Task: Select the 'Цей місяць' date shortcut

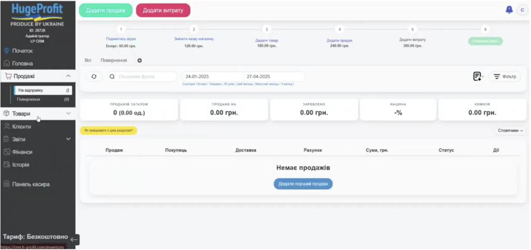Action: tap(244, 84)
